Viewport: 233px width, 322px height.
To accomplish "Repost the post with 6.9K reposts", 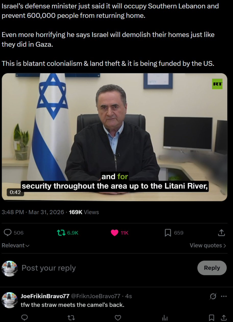I will 61,233.
